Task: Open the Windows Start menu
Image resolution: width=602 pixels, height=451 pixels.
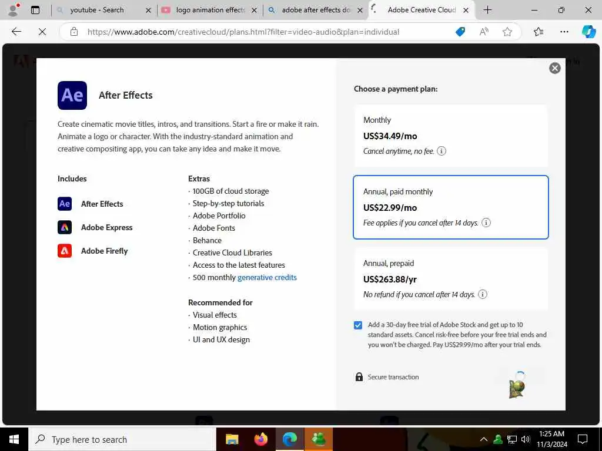Action: 14,439
